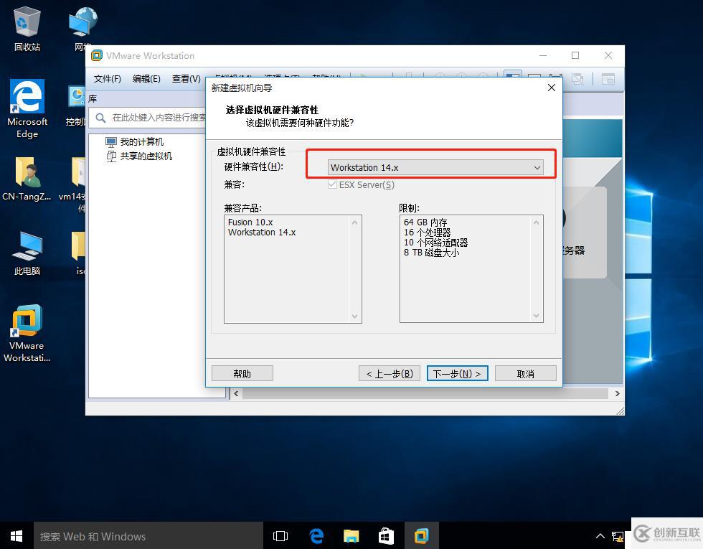
Task: Open the 文件(F) menu
Action: point(108,78)
